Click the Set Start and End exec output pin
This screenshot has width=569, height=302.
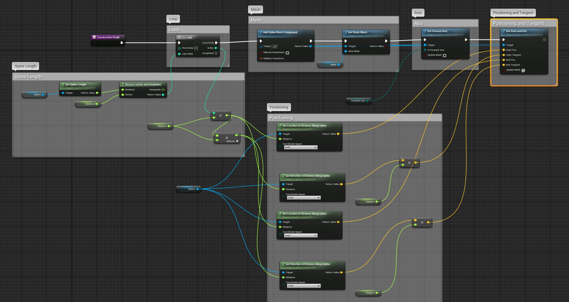(545, 40)
